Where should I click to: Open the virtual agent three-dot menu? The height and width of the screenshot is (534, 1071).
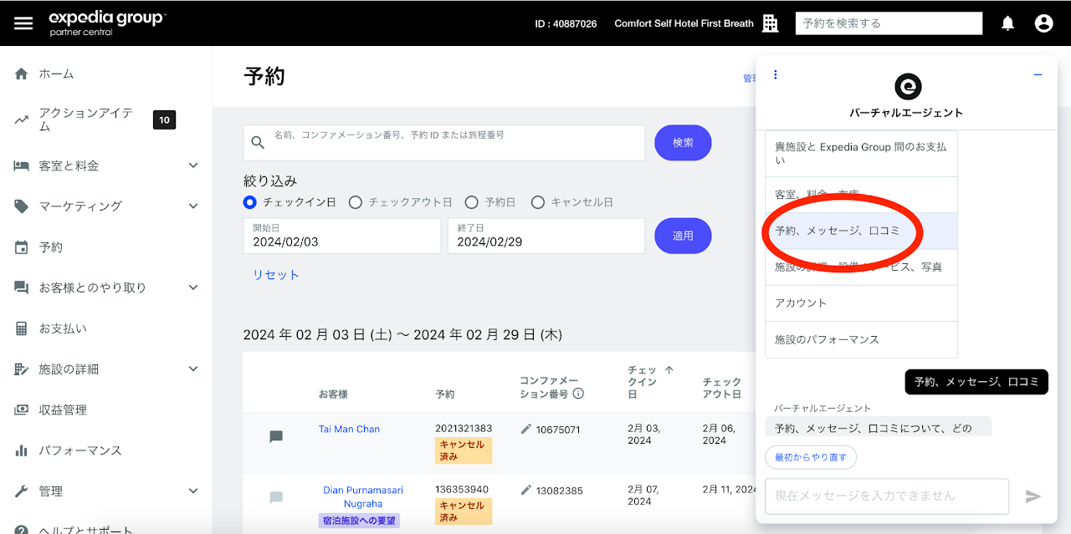(776, 74)
